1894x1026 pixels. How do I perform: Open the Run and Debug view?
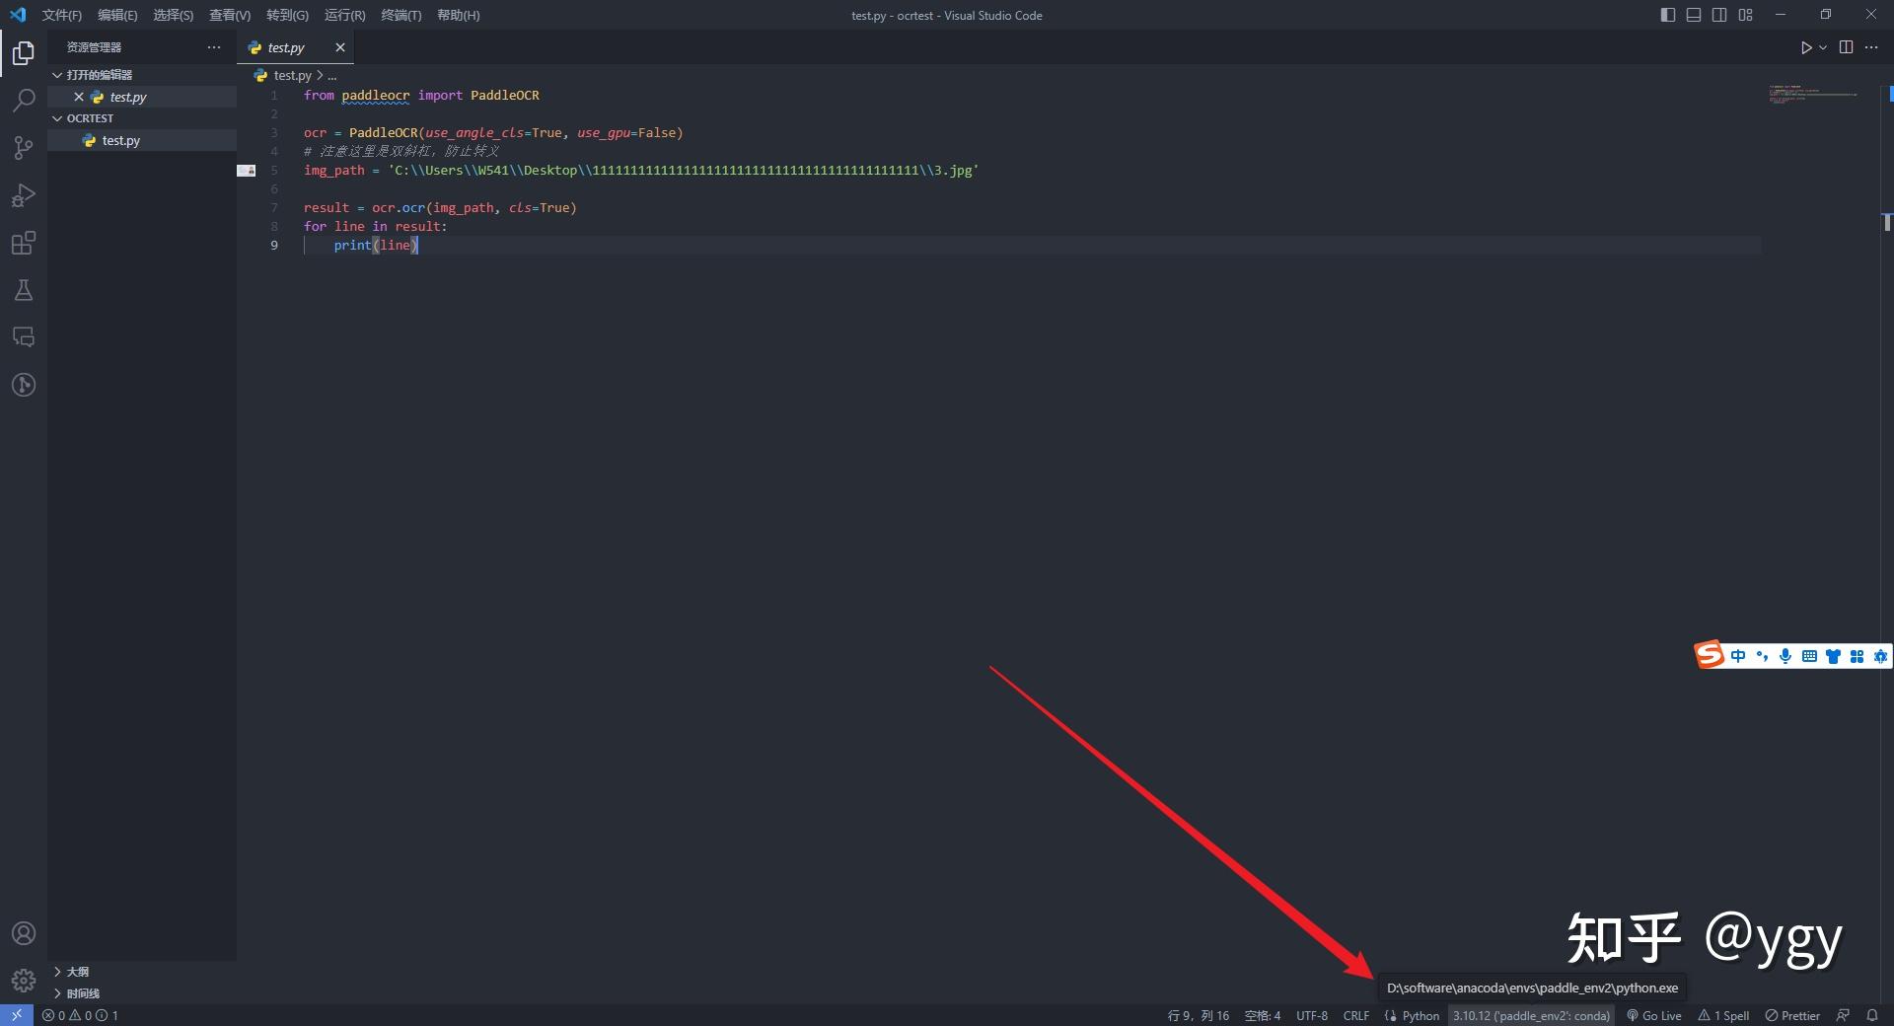point(24,195)
